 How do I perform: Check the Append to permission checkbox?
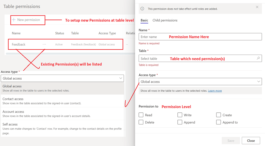(x=219, y=122)
